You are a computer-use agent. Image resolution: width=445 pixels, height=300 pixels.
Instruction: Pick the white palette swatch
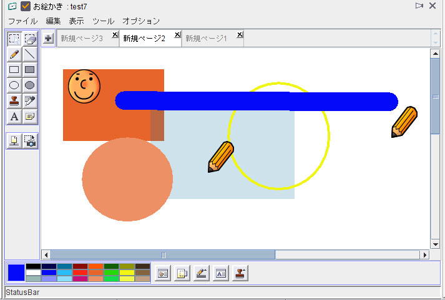[33, 273]
